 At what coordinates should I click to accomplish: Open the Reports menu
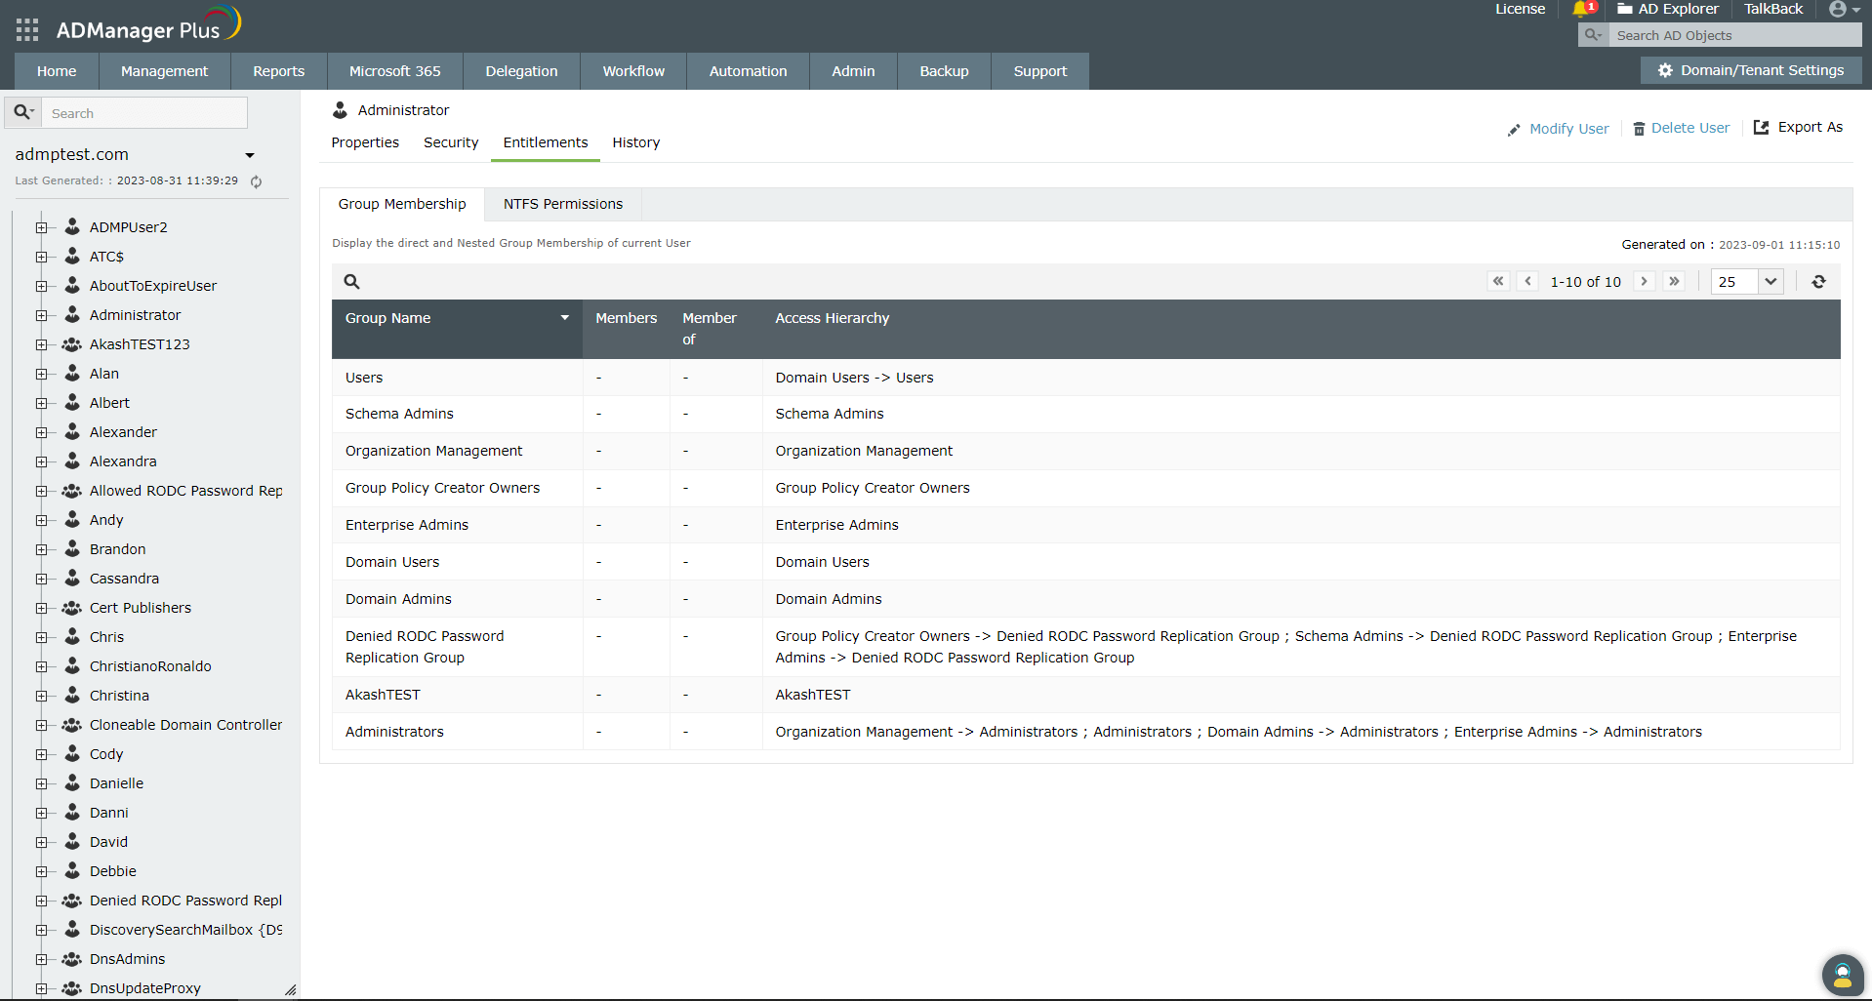[x=277, y=70]
